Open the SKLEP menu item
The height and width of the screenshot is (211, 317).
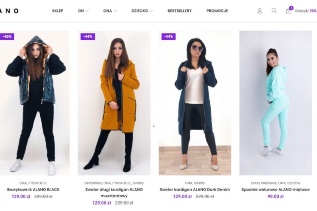pyautogui.click(x=58, y=10)
